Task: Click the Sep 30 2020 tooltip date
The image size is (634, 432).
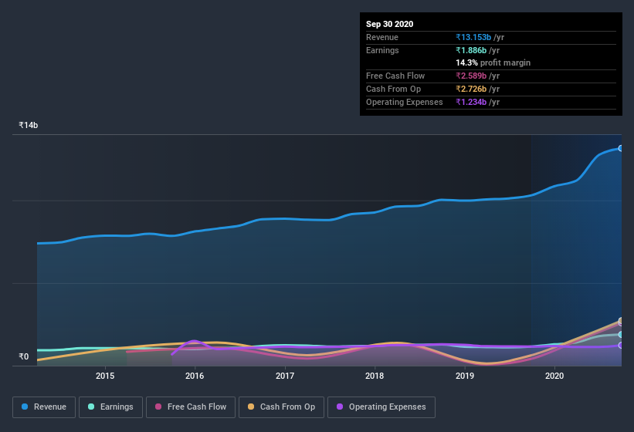Action: [390, 24]
